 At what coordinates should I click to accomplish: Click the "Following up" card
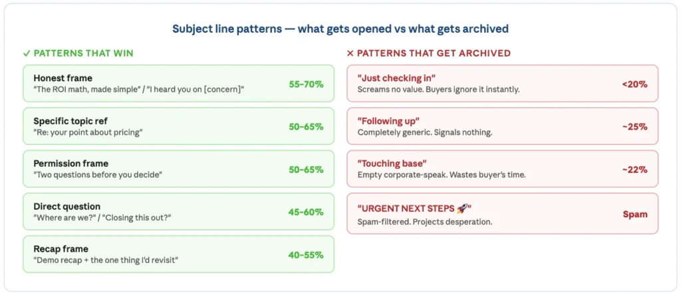point(503,126)
